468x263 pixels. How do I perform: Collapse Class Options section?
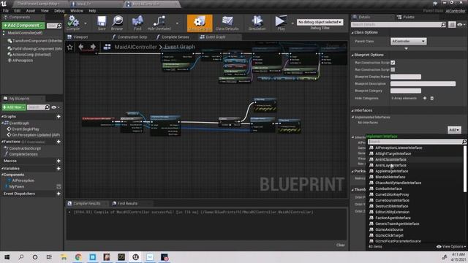(352, 32)
